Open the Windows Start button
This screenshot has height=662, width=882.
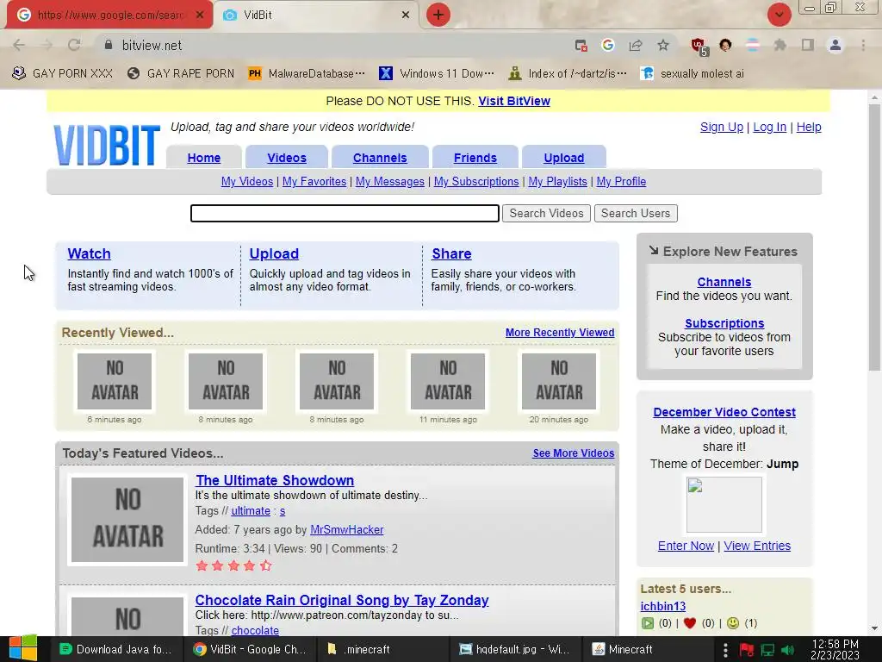click(23, 649)
